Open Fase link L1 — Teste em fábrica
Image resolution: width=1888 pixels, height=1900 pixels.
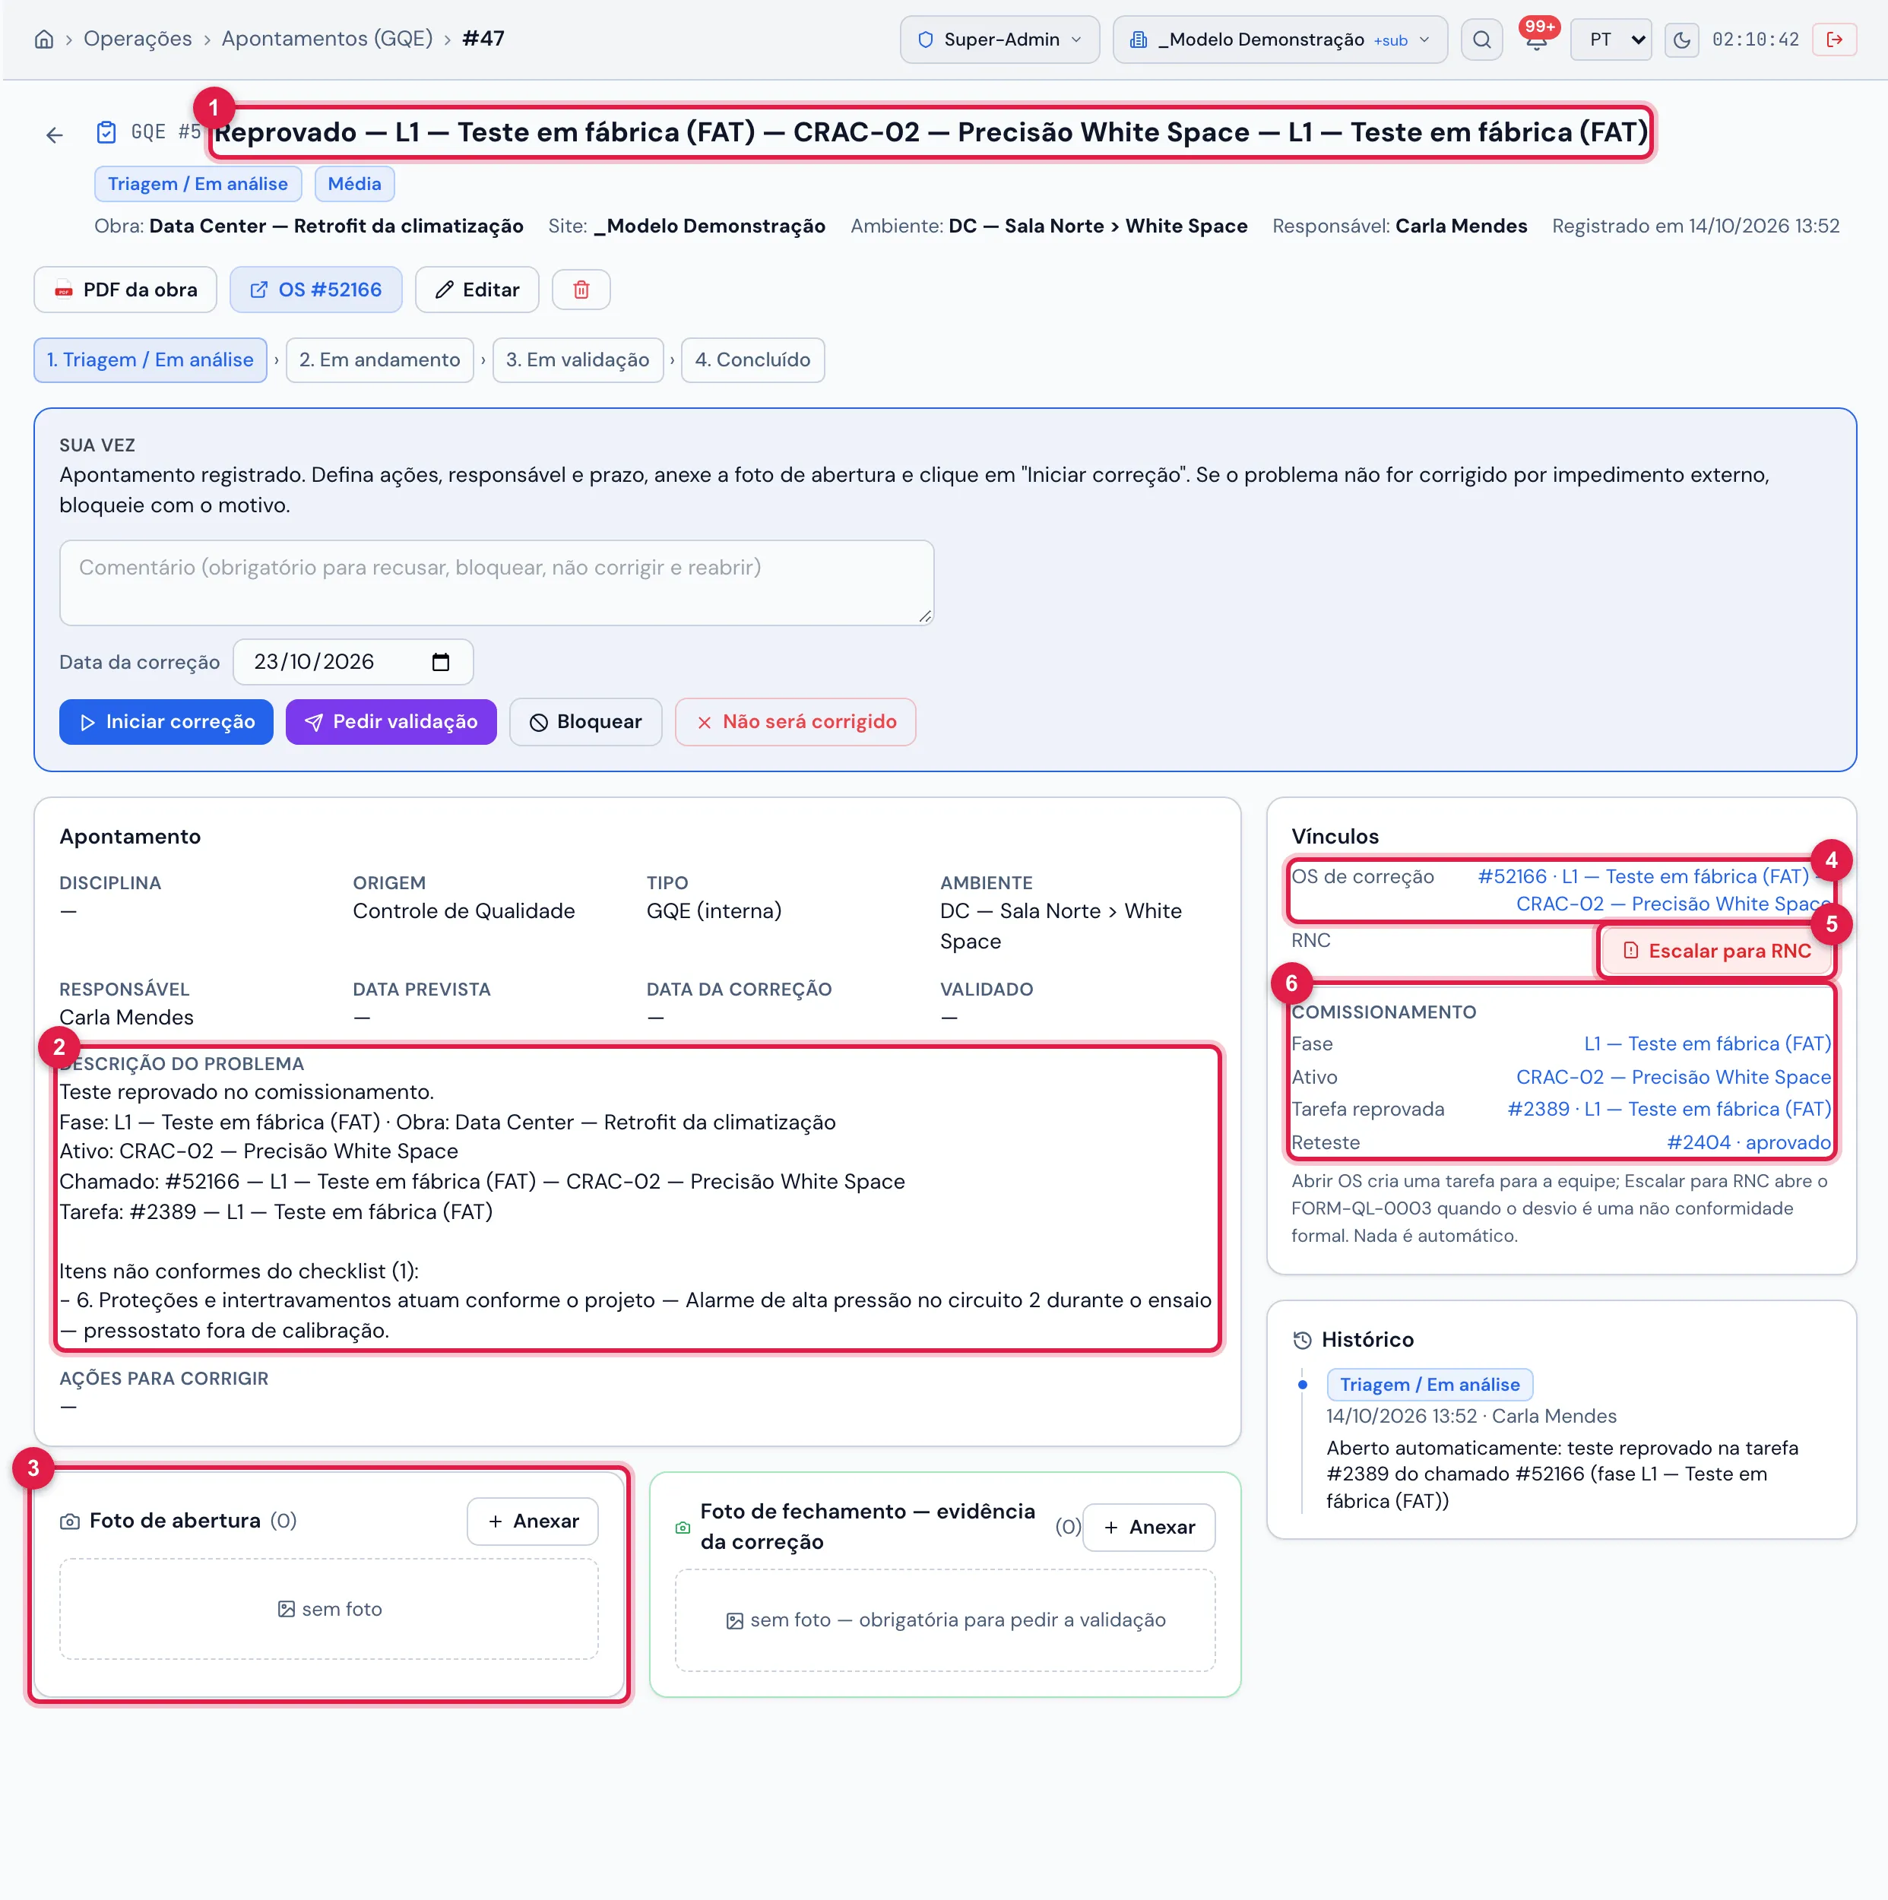click(x=1707, y=1043)
